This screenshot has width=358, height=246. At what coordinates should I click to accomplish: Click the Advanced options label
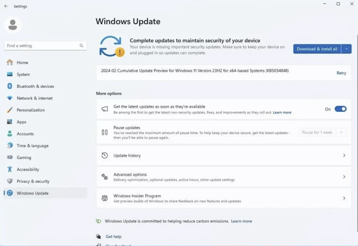point(130,175)
